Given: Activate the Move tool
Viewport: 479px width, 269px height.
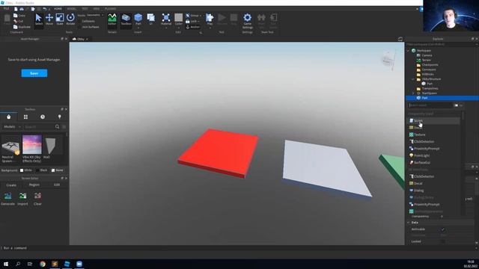Looking at the screenshot, I should 49,20.
